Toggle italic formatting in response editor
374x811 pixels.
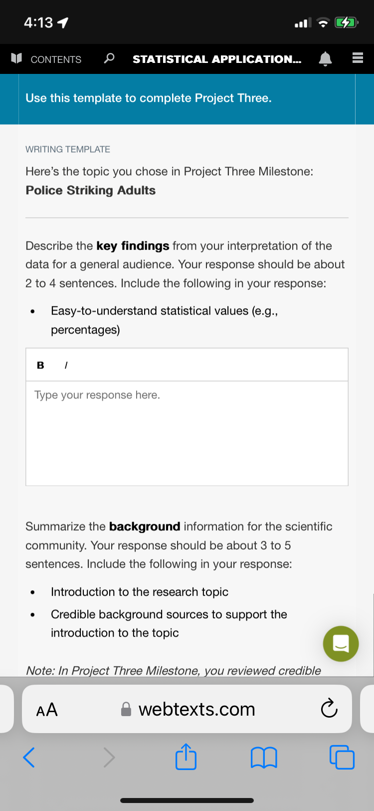point(66,365)
